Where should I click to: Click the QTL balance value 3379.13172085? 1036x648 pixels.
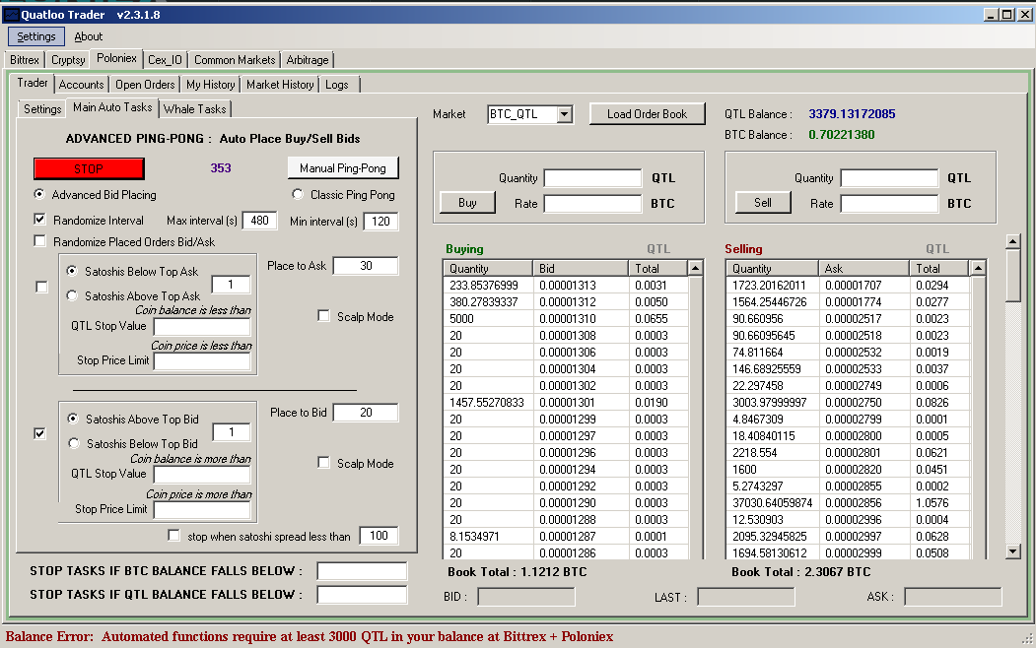pos(852,113)
